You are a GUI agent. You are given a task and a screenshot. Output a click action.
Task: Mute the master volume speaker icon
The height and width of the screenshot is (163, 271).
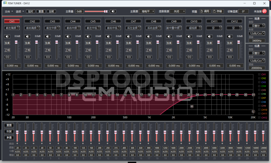tap(113, 11)
